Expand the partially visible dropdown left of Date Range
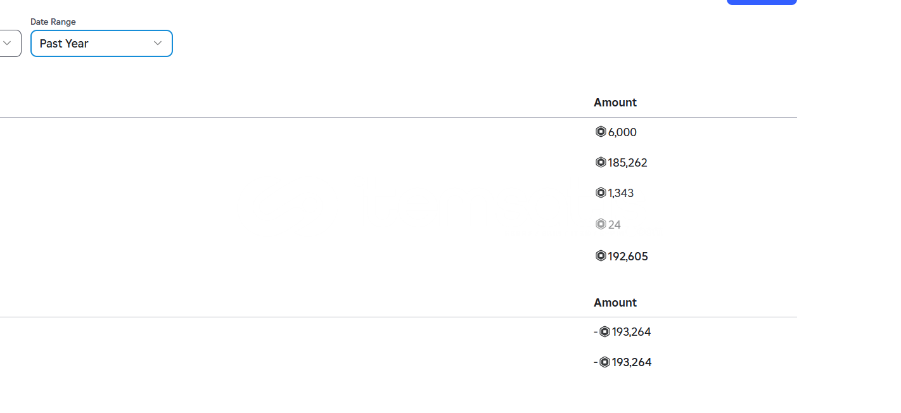Screen dimensions: 901x413 click(8, 43)
